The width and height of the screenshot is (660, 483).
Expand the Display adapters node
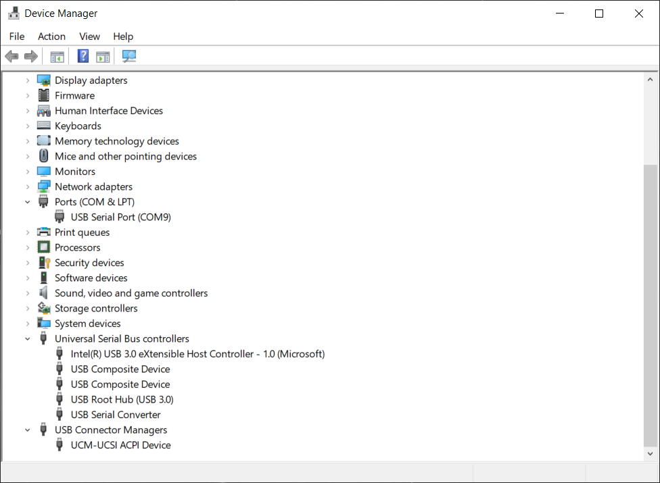coord(28,80)
